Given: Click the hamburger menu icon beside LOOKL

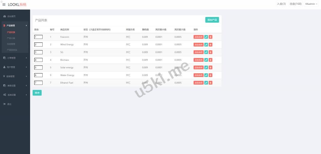Looking at the screenshot, I should pos(4,4).
